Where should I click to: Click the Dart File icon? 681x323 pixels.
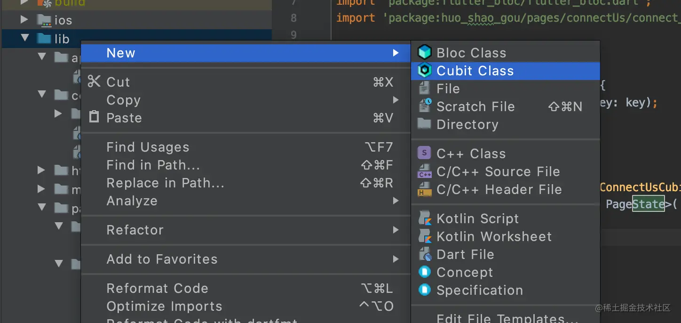(425, 254)
